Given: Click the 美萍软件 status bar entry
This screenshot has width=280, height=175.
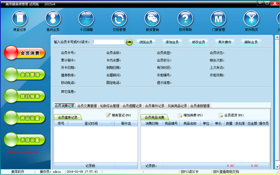Looking at the screenshot, I should pyautogui.click(x=18, y=172).
